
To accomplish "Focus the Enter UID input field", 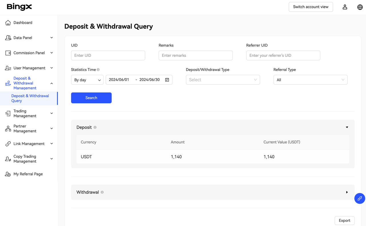I will pos(108,55).
